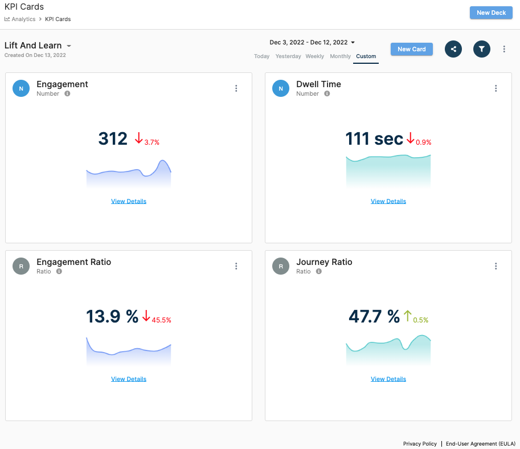The image size is (520, 449).
Task: Click the Engagement Ratio sparkline chart
Action: 129,352
